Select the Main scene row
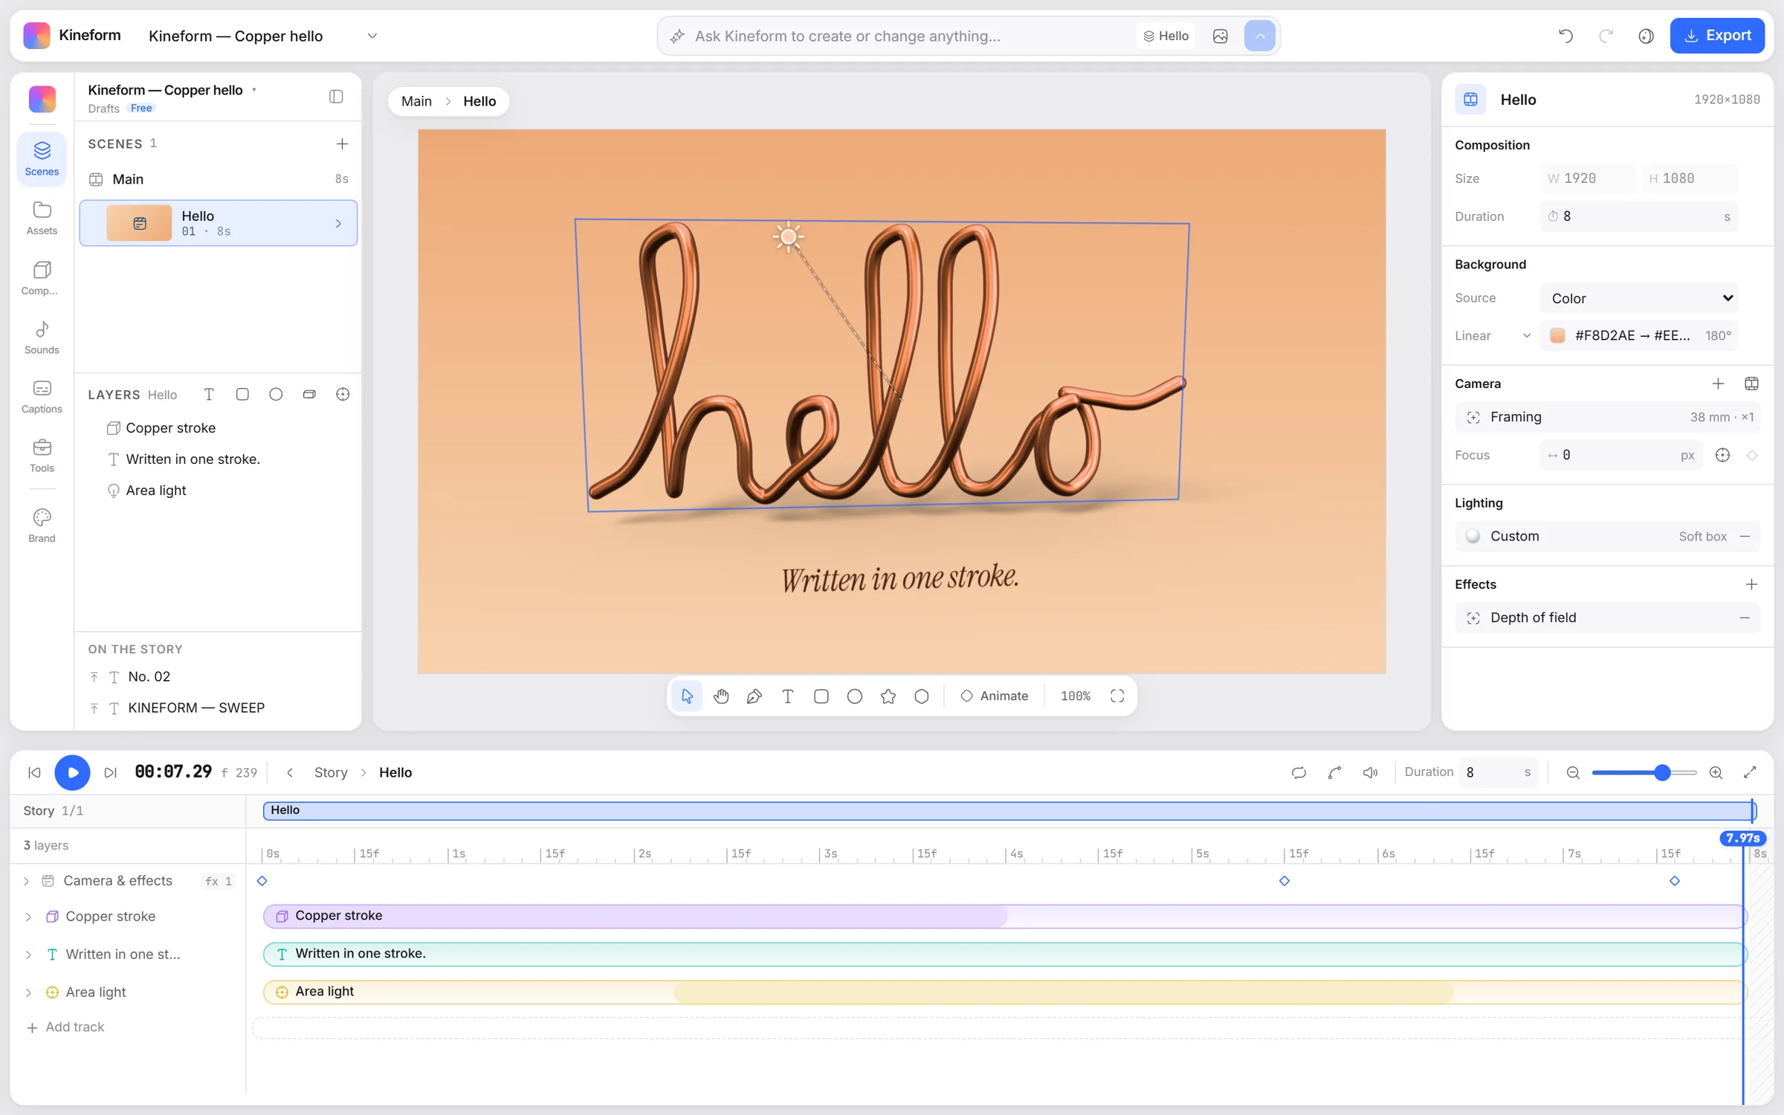 [218, 179]
